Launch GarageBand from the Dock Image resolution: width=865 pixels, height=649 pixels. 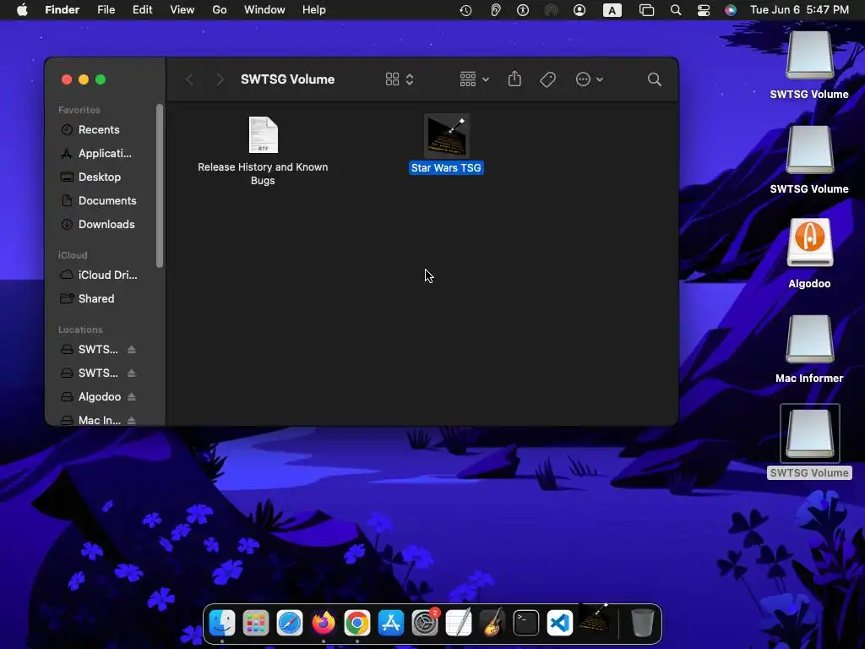pos(492,623)
